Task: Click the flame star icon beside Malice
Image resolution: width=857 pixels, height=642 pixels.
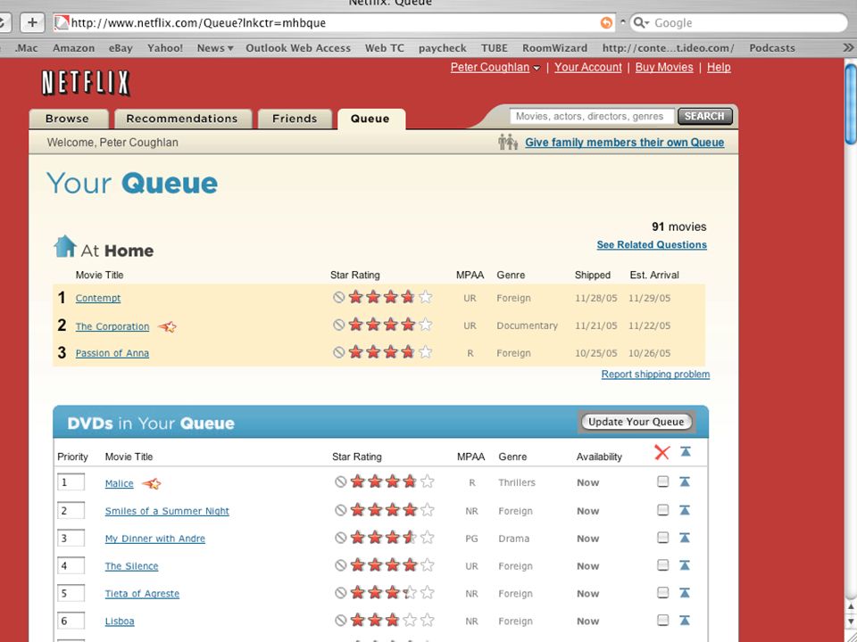Action: pos(152,483)
